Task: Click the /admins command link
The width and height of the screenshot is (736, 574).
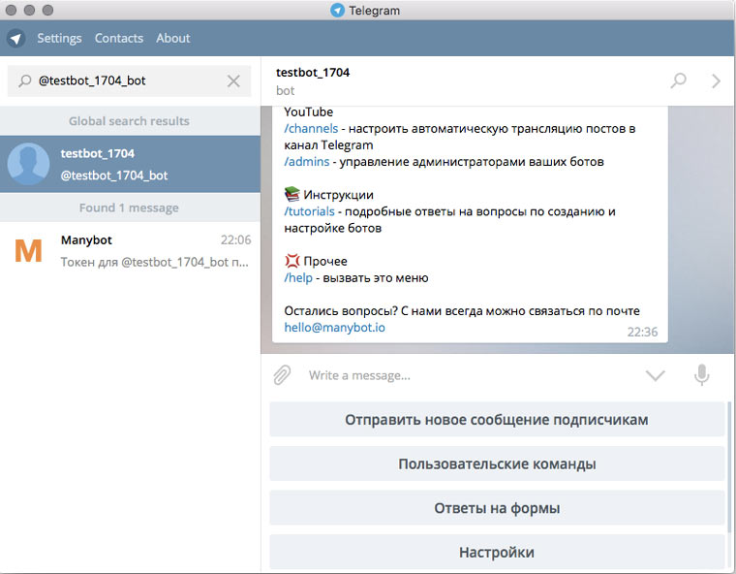Action: pos(307,162)
